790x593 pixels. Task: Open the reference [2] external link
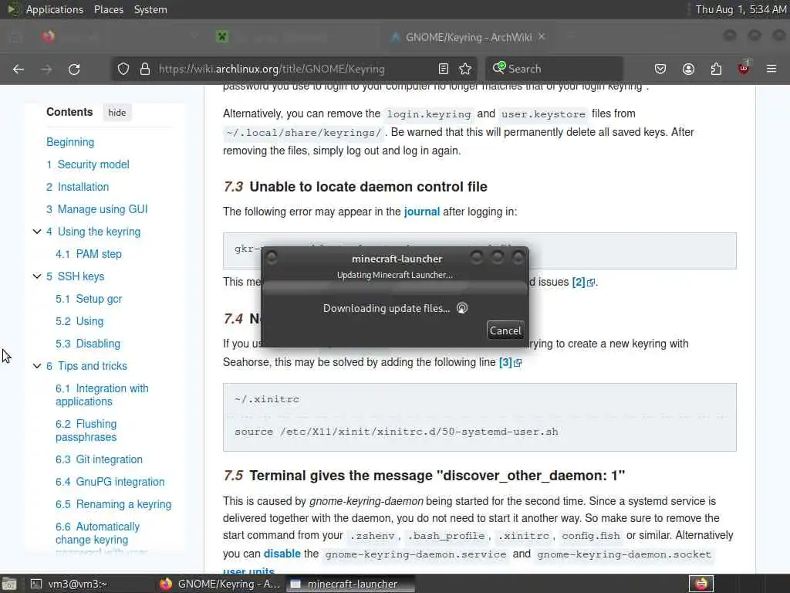click(x=583, y=283)
